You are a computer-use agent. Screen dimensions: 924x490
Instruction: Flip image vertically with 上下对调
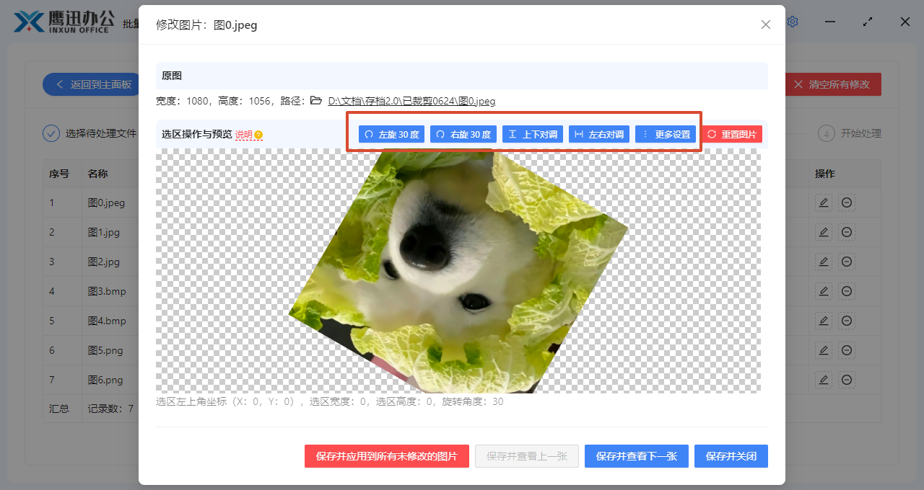coord(533,134)
